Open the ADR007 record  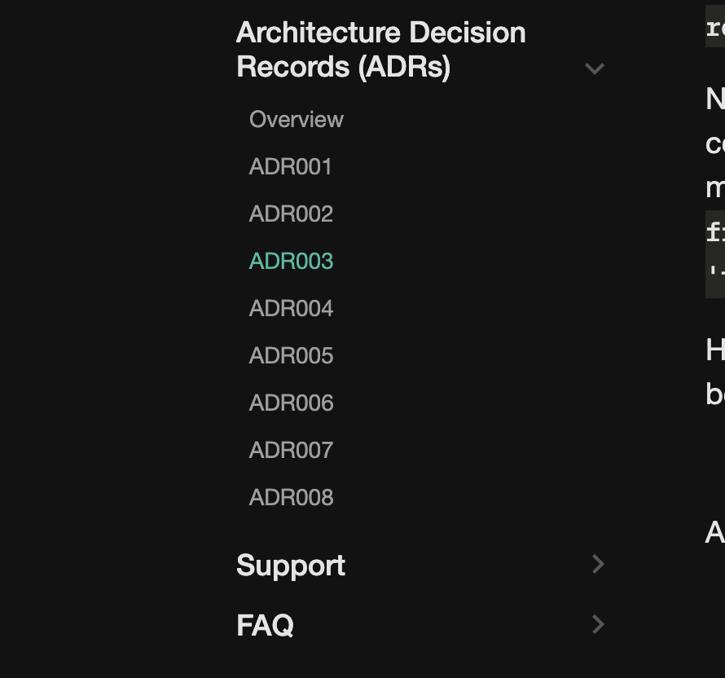[291, 450]
